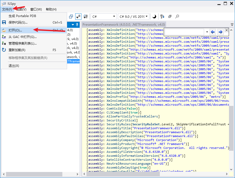235x178 pixels.
Task: Click the find text input box
Action: pos(184,32)
